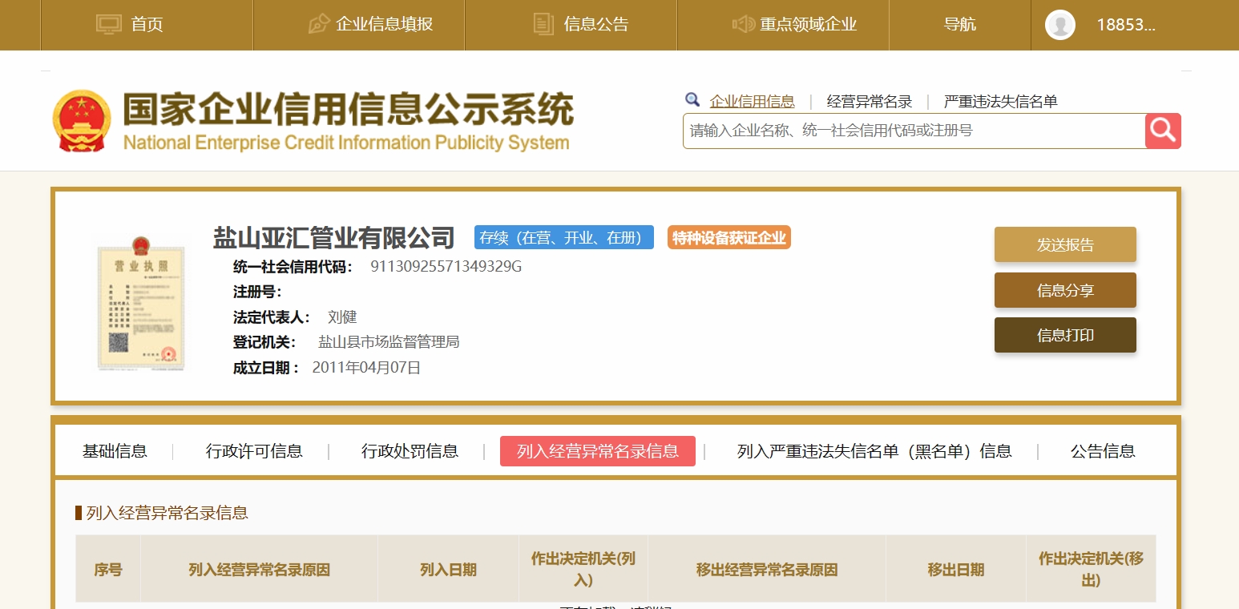Open the 导航 menu
Image resolution: width=1239 pixels, height=609 pixels.
(960, 24)
